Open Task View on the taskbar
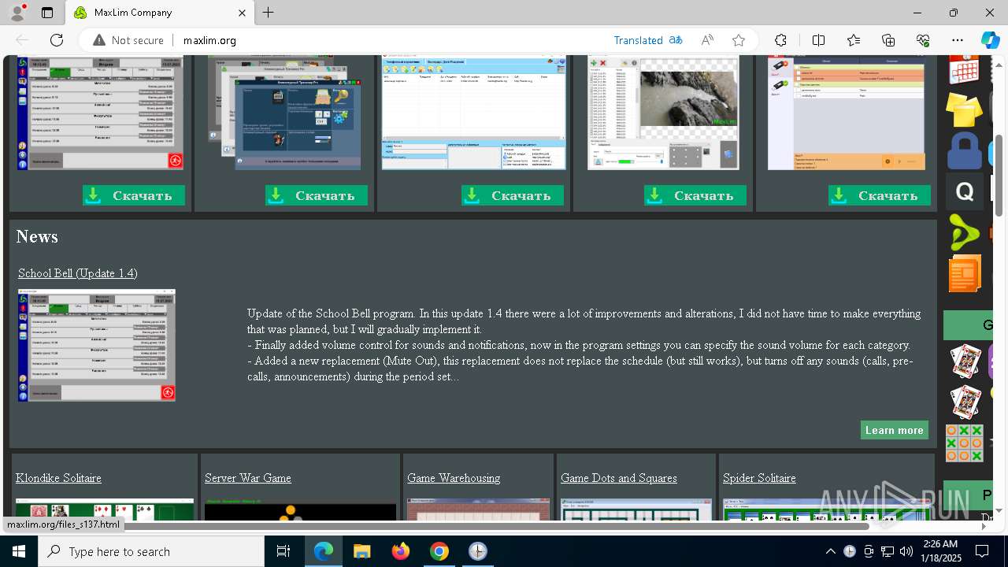This screenshot has width=1008, height=567. pyautogui.click(x=284, y=551)
